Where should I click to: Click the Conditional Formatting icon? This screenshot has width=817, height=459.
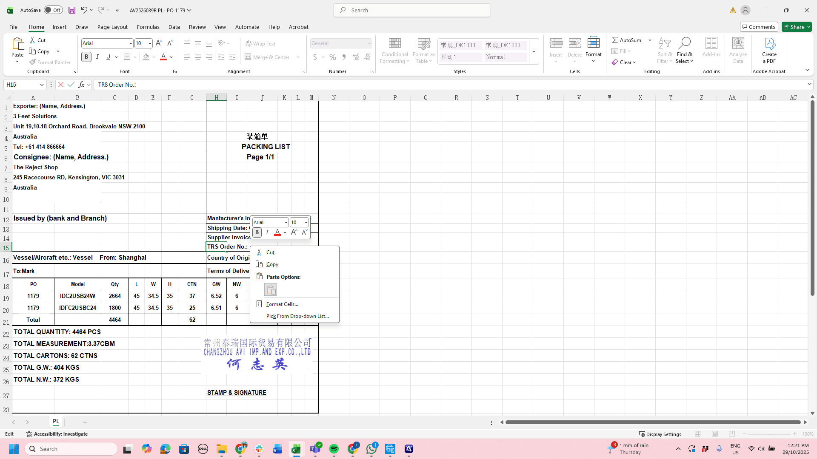click(x=394, y=43)
